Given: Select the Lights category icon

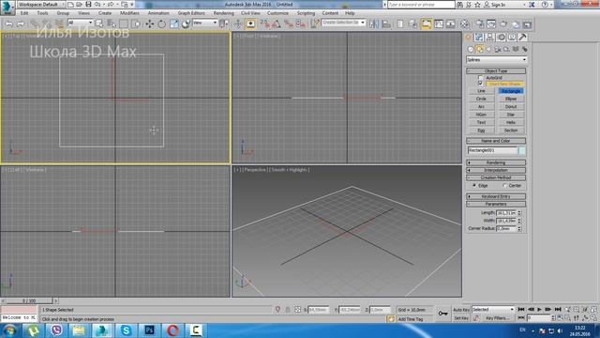Looking at the screenshot, I should click(x=488, y=49).
